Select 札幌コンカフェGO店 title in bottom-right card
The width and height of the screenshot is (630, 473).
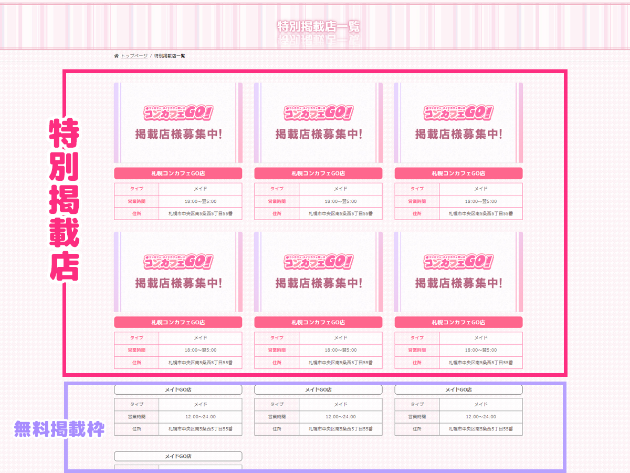[458, 323]
